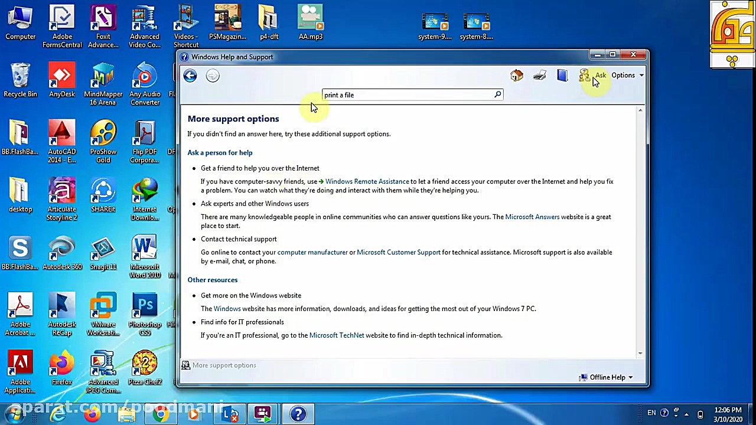Click the Print icon in Help toolbar
This screenshot has height=425, width=756.
click(x=539, y=76)
